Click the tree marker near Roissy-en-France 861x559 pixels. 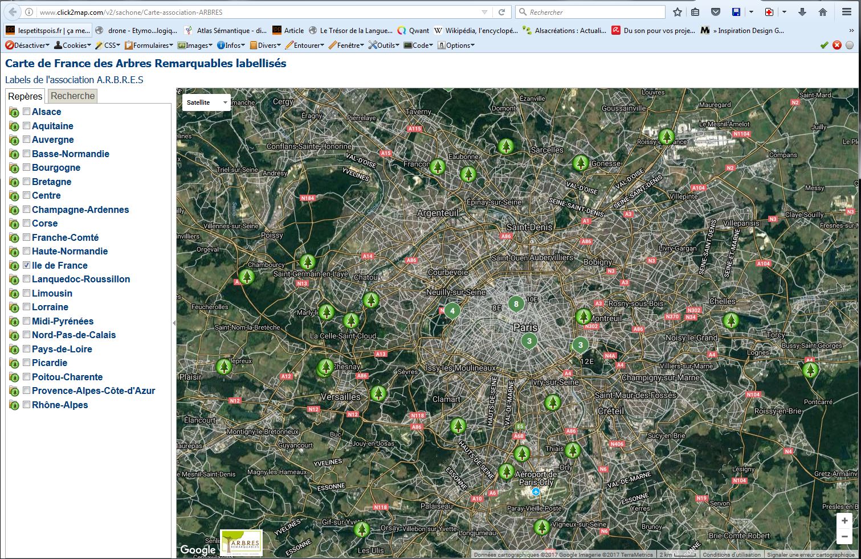coord(666,137)
